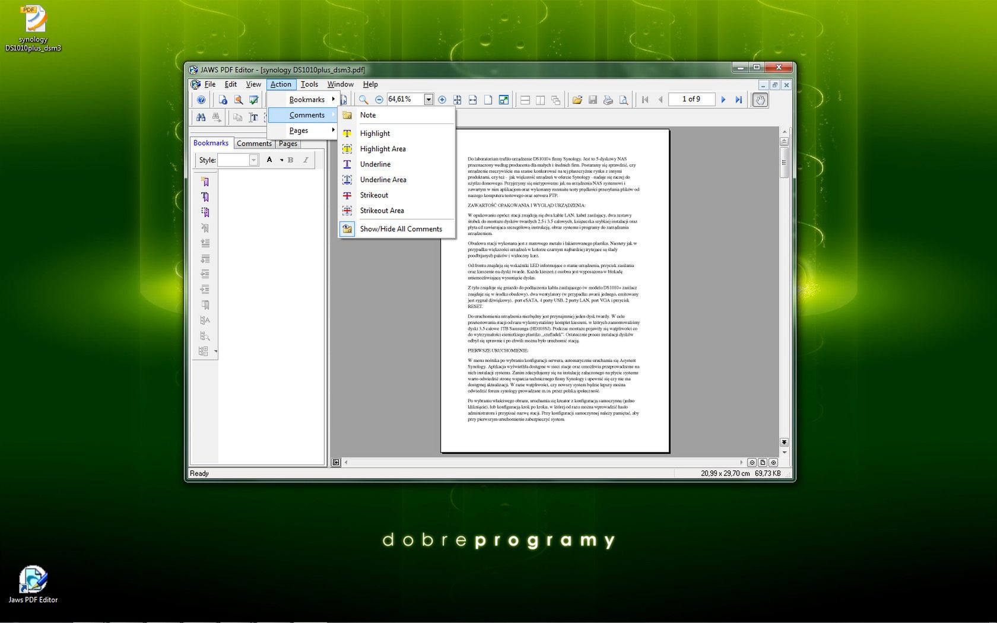This screenshot has height=623, width=997.
Task: Expand the Pages submenu
Action: pos(303,131)
